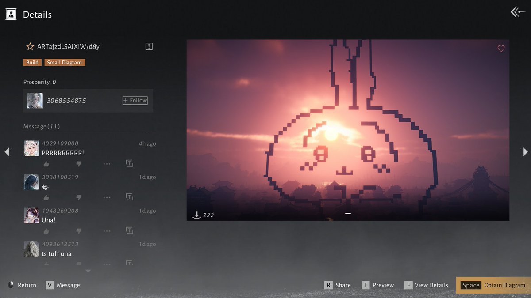
Task: Preview the diagram
Action: [377, 285]
